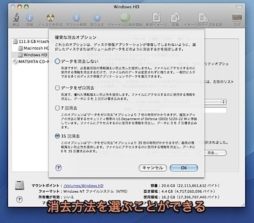The height and width of the screenshot is (223, 254).
Task: Choose the 7回消去 erase option
Action: (57, 108)
